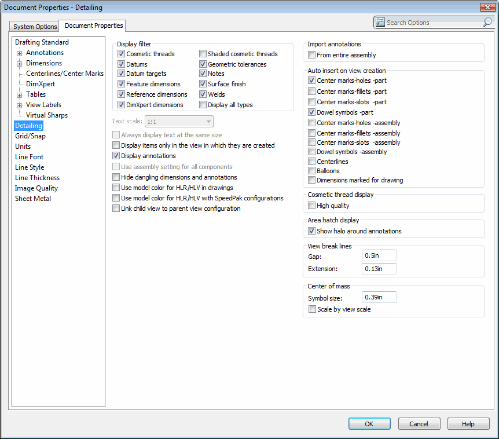Open the Line Style page
499x439 pixels.
click(x=30, y=167)
